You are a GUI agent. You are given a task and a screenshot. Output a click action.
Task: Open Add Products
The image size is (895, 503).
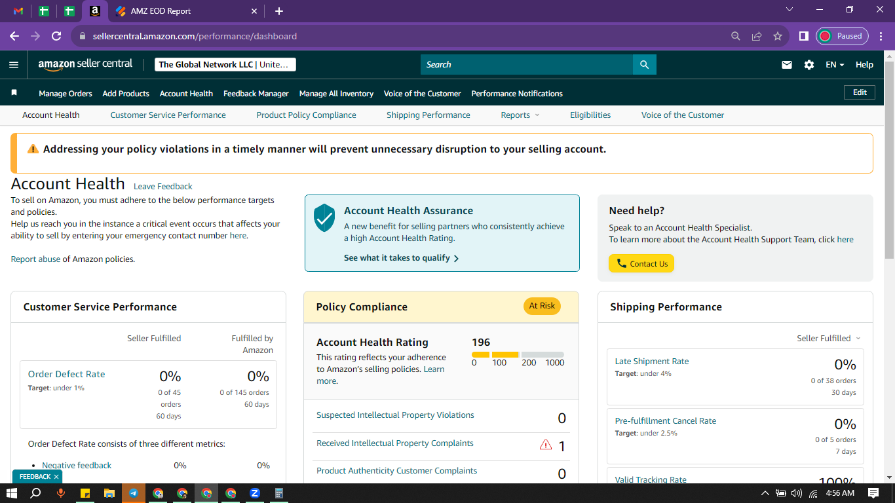click(126, 94)
